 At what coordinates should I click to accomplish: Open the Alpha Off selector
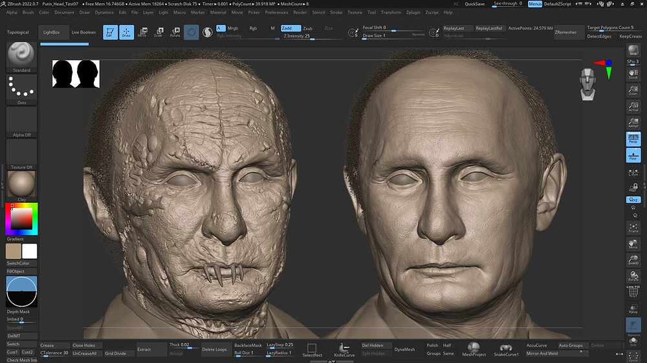(x=21, y=122)
